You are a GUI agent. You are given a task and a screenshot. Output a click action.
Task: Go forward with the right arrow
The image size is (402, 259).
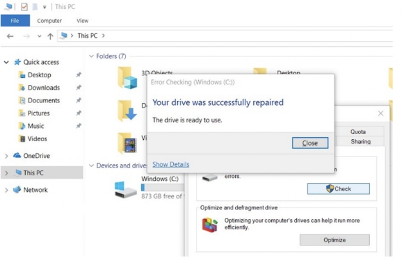26,36
